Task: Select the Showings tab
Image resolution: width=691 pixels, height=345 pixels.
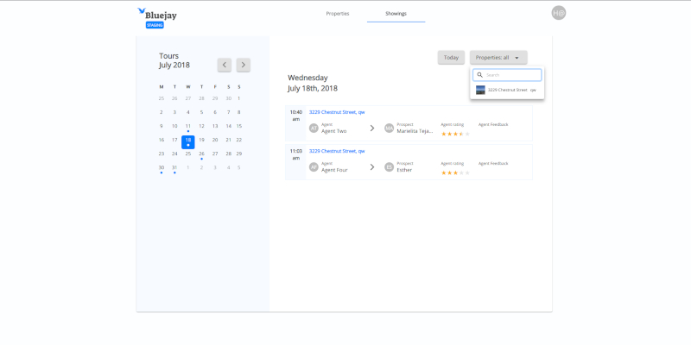Action: click(x=396, y=14)
